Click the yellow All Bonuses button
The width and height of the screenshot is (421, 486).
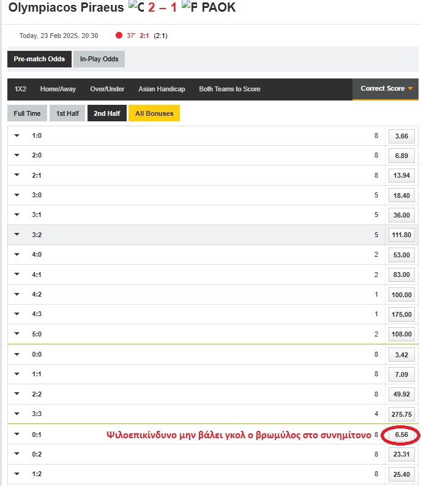(154, 113)
